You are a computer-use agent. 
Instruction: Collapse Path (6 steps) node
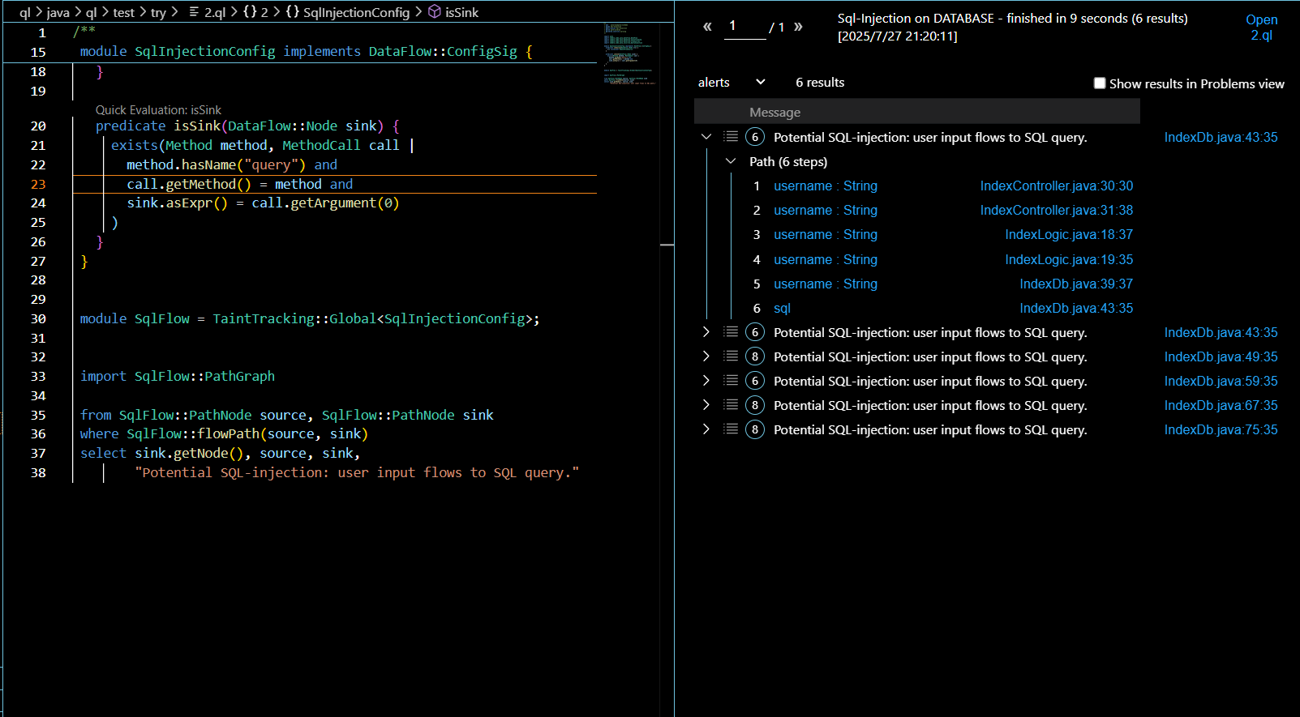click(731, 161)
